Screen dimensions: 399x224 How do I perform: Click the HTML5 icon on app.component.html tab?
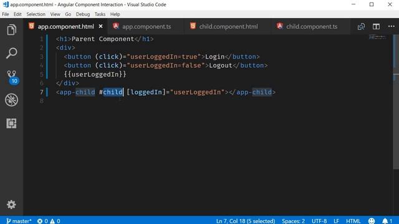31,26
